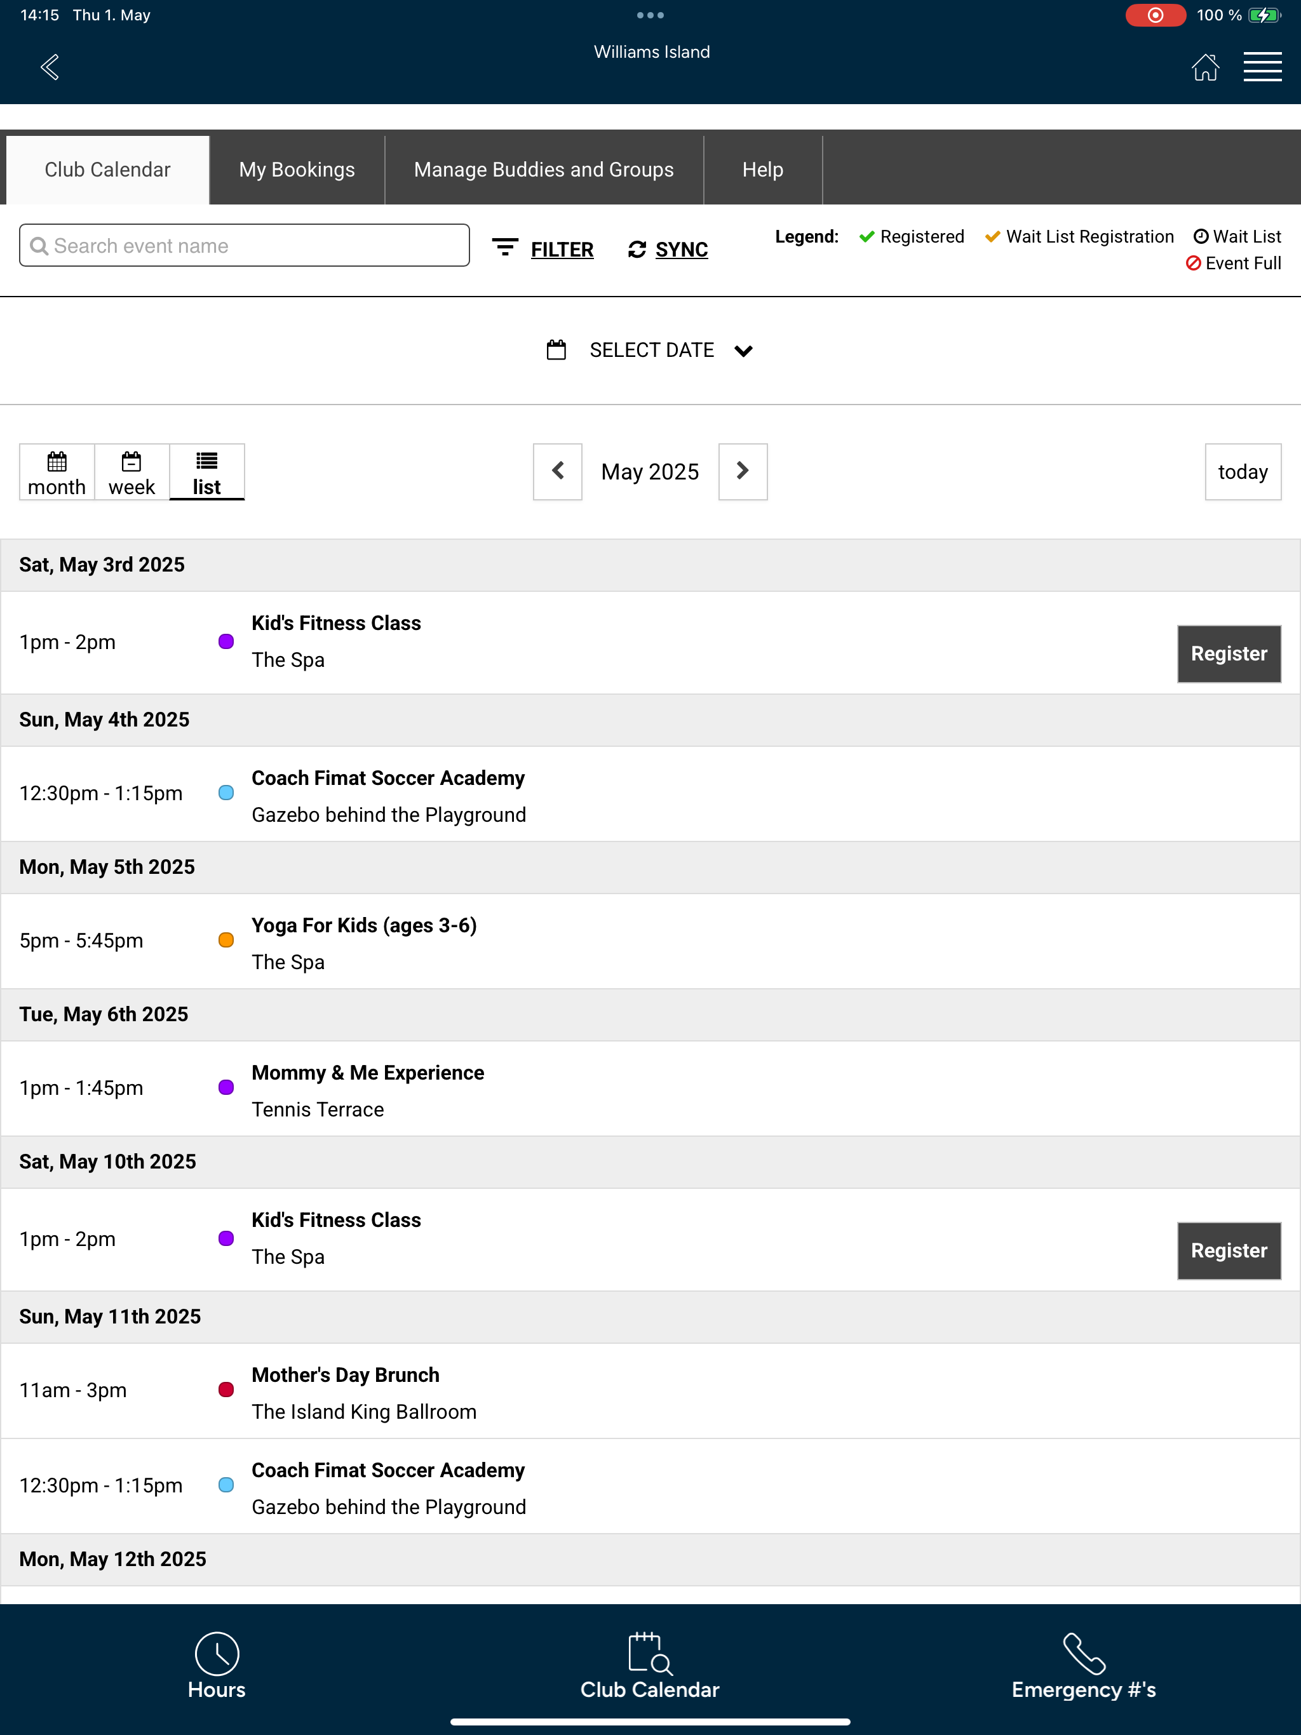Click the chevron next to SELECT DATE
Screen dimensions: 1301x1735
(743, 351)
